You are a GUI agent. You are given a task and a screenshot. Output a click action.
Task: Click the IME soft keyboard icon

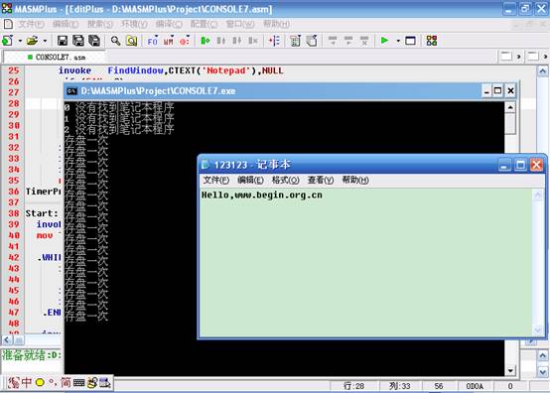78,382
